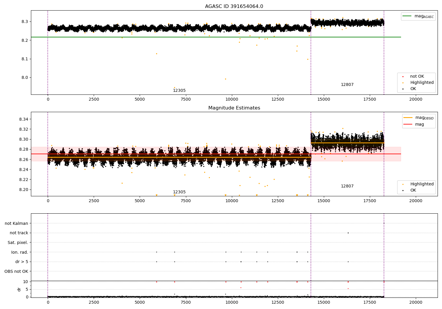Click the 12500 x-axis tick of the bottom plot
Viewport: 442px width, 309px height.
click(x=278, y=303)
